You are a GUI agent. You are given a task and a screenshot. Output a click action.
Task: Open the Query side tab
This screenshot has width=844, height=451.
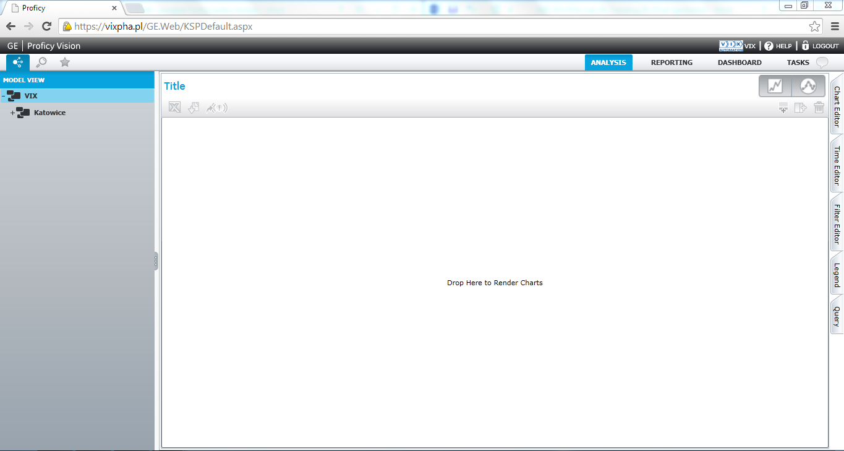pyautogui.click(x=837, y=316)
